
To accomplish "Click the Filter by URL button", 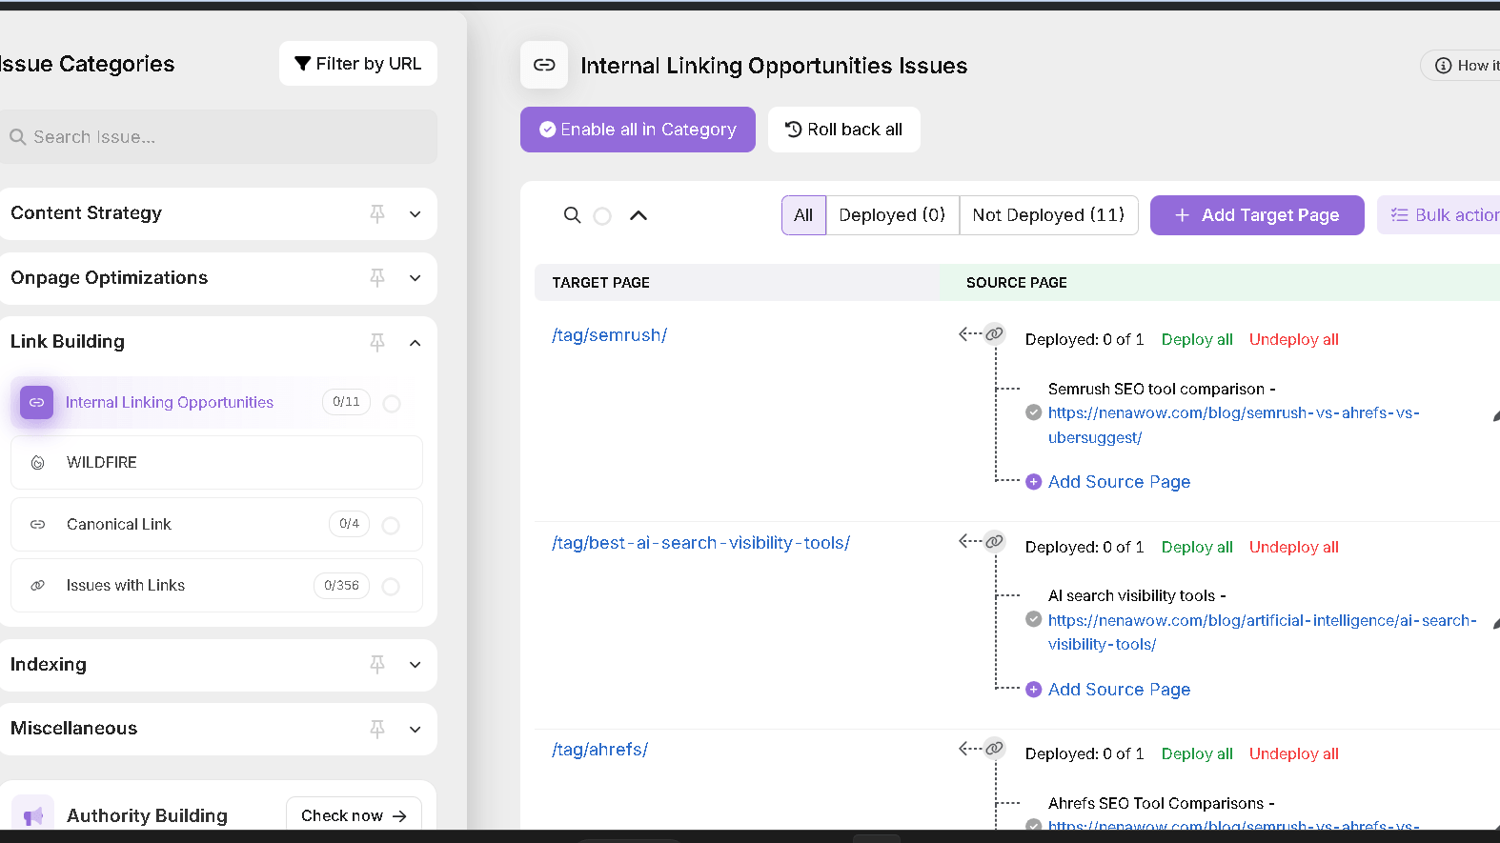I will [x=358, y=64].
